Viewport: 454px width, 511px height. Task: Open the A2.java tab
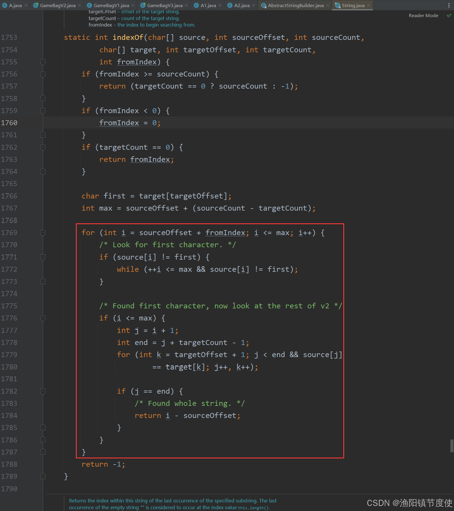(x=242, y=5)
